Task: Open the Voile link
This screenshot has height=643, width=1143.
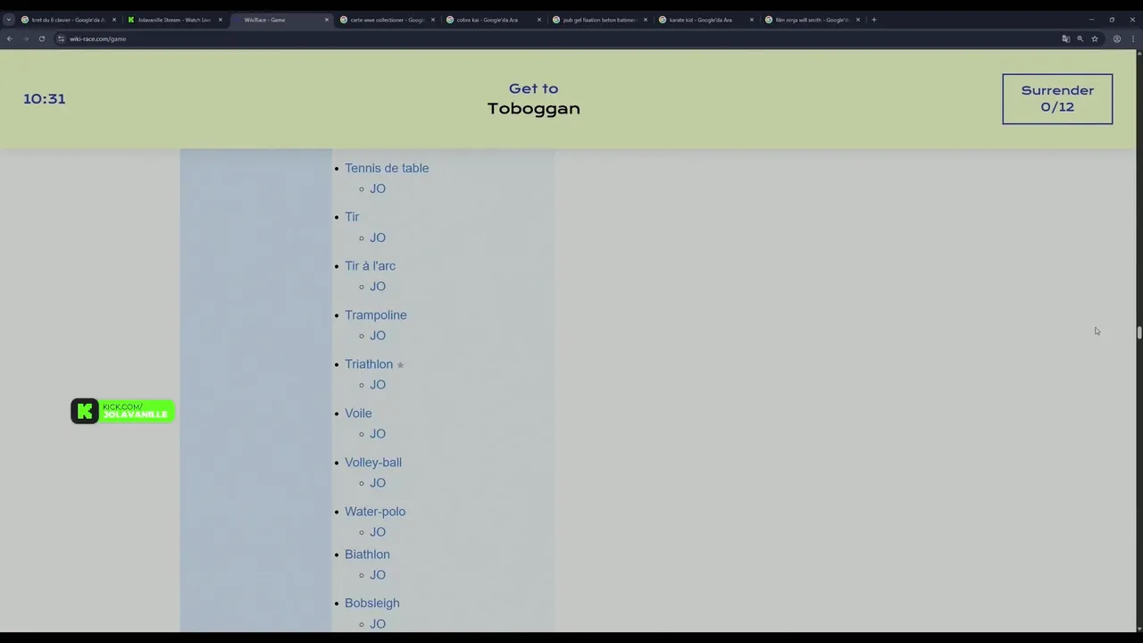Action: (x=358, y=413)
